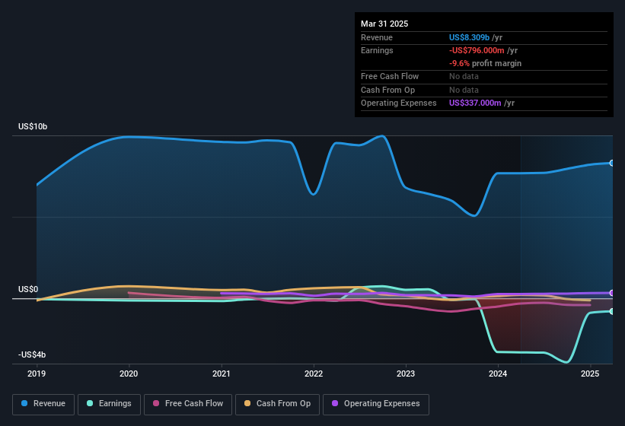The height and width of the screenshot is (426, 625).
Task: Click the US$337.000m operating expenses value
Action: pyautogui.click(x=475, y=103)
